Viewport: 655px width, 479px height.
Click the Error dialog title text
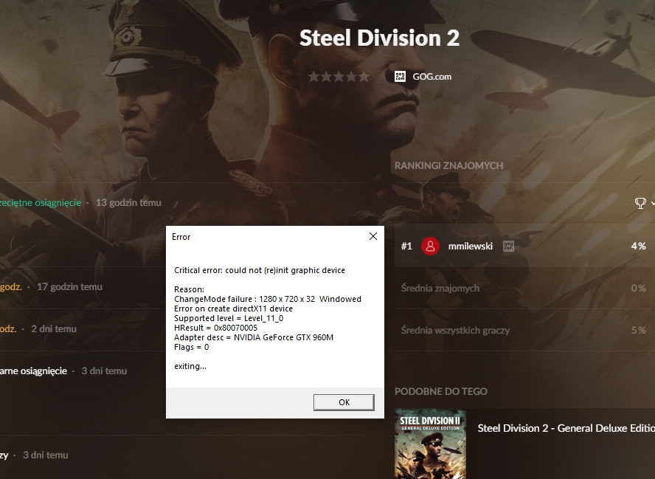(181, 237)
